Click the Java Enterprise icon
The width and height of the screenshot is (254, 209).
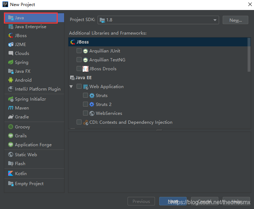tap(11, 27)
